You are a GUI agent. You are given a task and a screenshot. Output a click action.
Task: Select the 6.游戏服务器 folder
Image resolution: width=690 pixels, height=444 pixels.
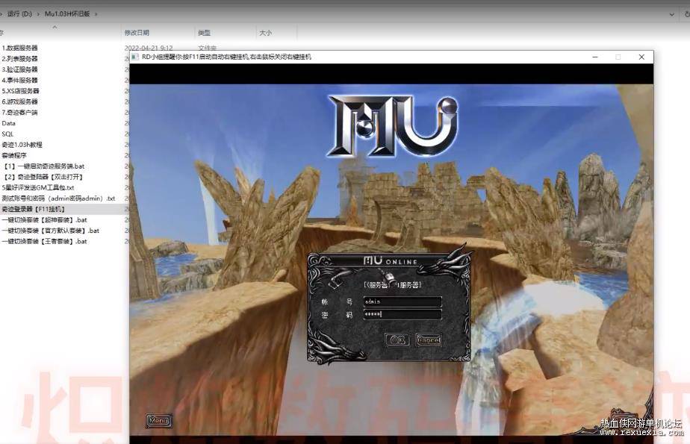click(20, 101)
